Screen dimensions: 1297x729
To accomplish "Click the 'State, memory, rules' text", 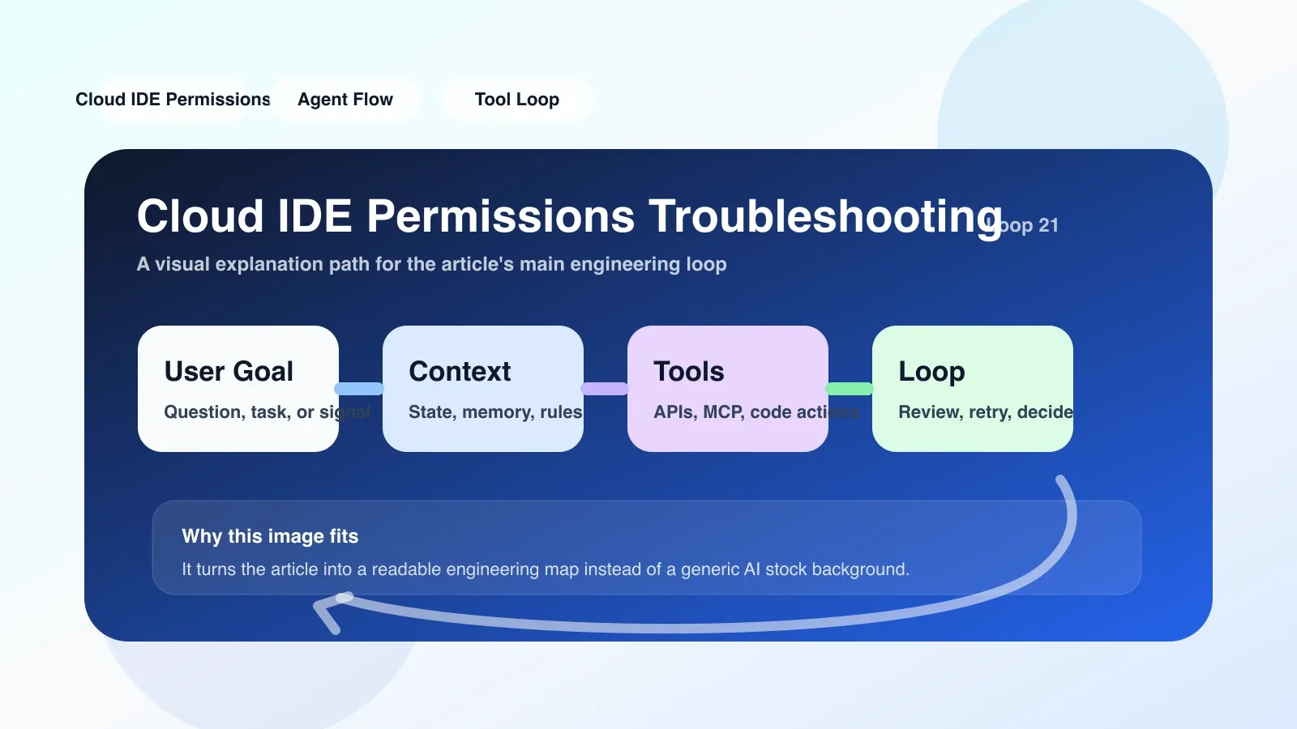I will [495, 412].
